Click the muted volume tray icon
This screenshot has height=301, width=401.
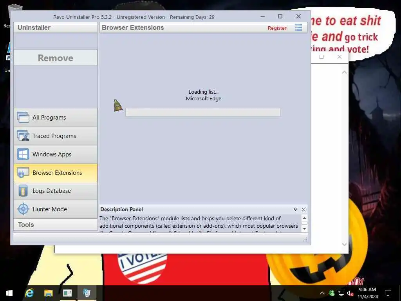[x=350, y=293]
